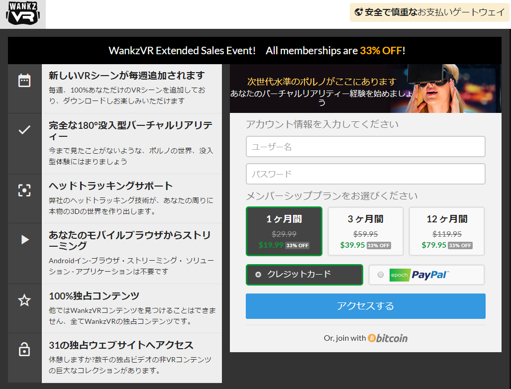Choose the 3ヶ月間 plan at $39.95
The height and width of the screenshot is (389, 511).
point(365,231)
